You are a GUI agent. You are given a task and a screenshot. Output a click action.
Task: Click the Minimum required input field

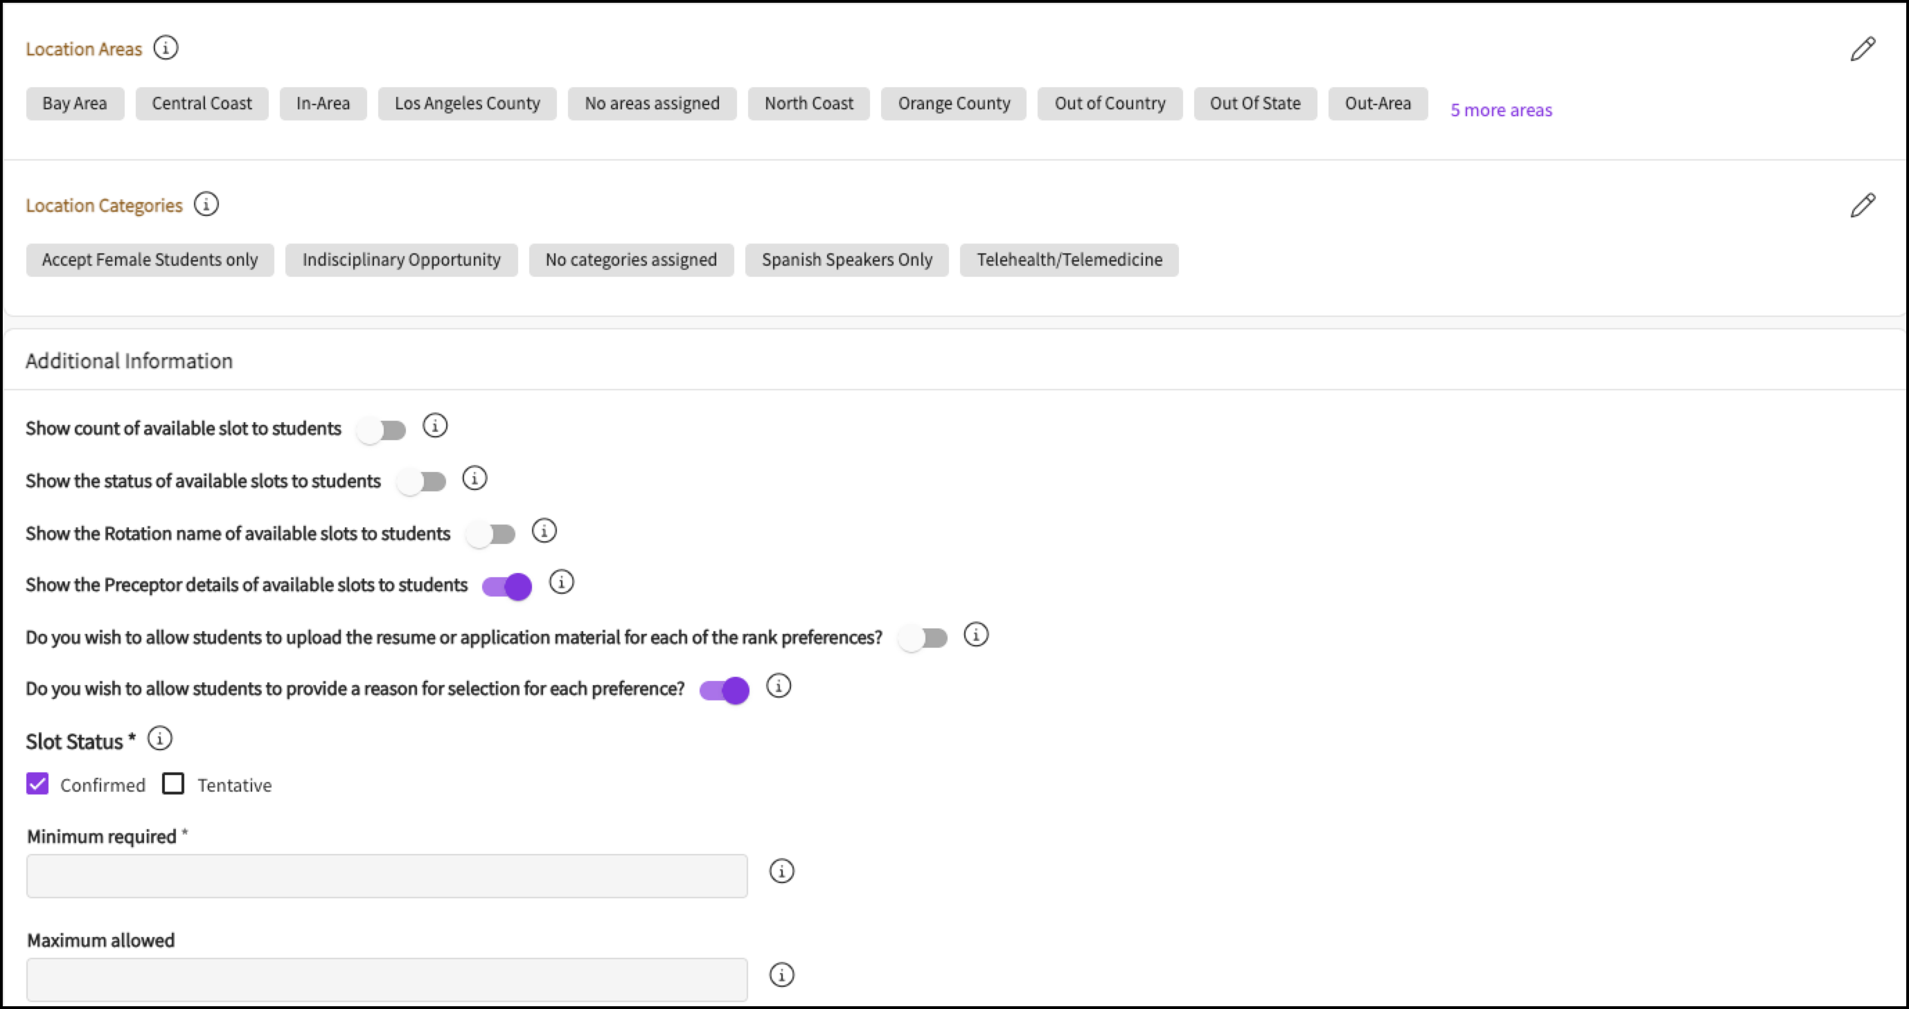click(387, 875)
